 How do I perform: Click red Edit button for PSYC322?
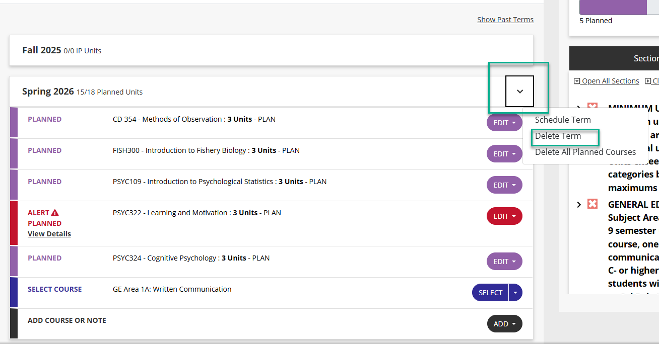[x=504, y=216]
